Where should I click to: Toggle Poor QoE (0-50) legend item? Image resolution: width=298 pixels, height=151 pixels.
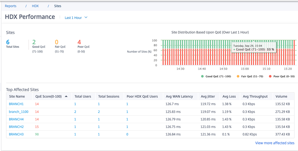point(282,76)
